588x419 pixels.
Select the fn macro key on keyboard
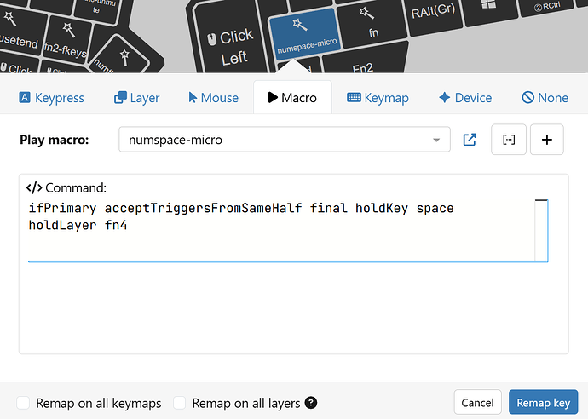pos(372,24)
